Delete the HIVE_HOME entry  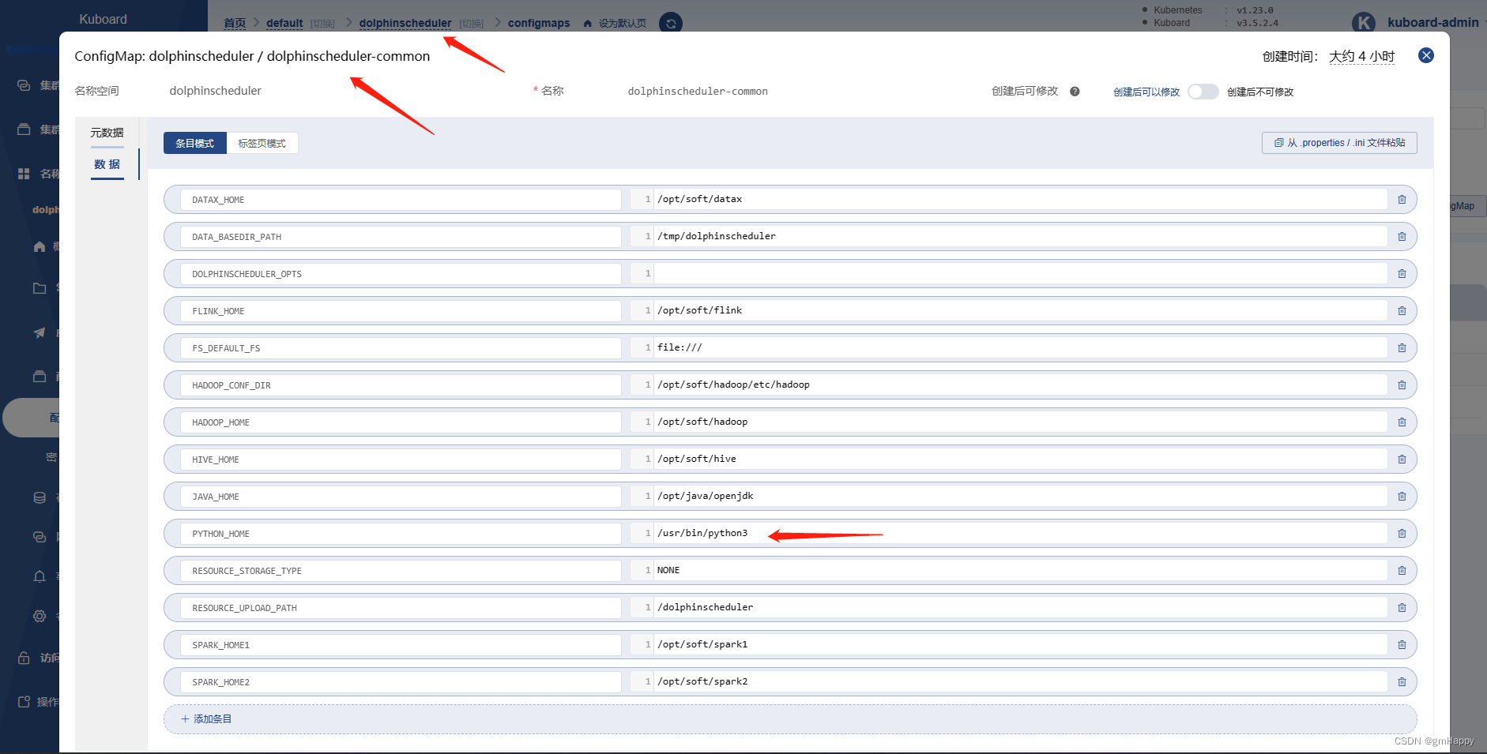pyautogui.click(x=1402, y=460)
